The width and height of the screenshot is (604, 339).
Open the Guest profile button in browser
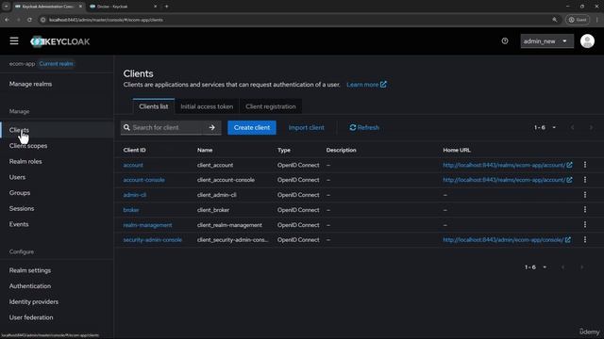578,20
